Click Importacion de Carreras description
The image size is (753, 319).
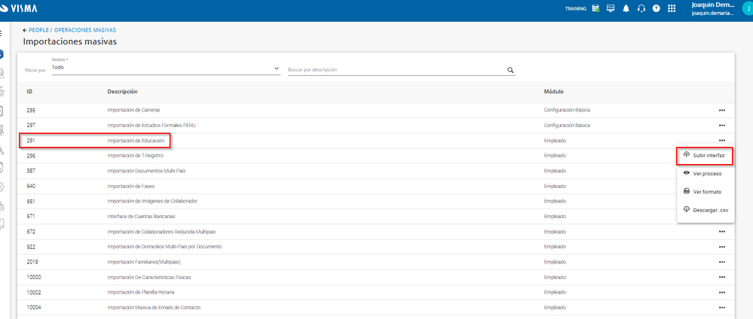(133, 111)
